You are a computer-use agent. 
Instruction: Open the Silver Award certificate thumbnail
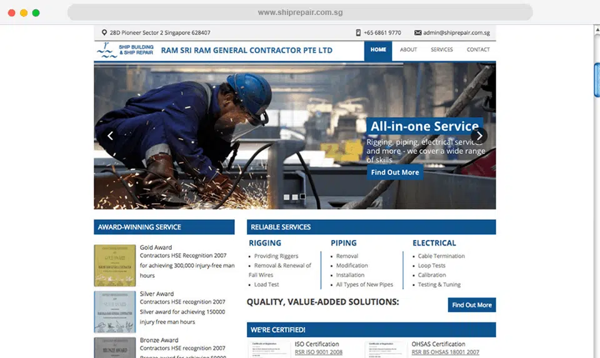point(115,312)
